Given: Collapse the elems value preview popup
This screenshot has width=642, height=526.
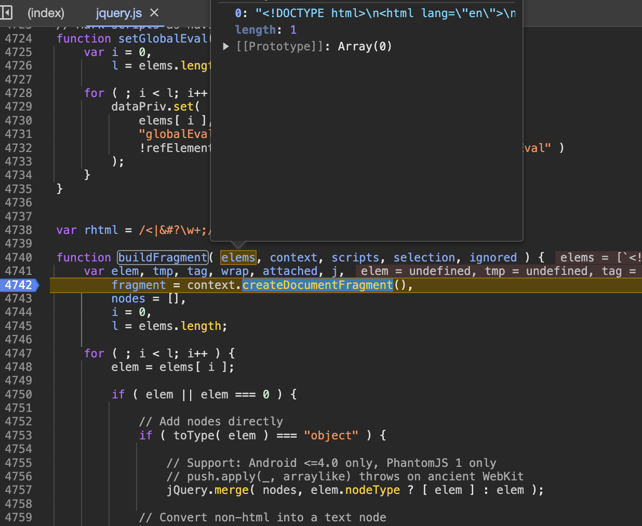Looking at the screenshot, I should coord(238,257).
